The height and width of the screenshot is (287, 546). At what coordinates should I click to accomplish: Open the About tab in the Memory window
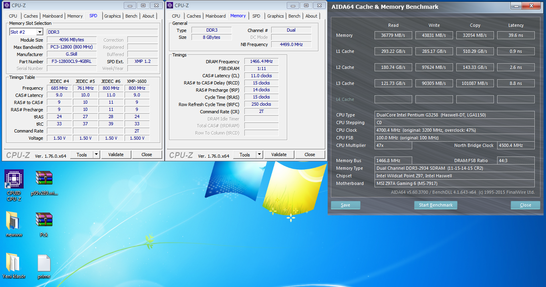click(311, 16)
